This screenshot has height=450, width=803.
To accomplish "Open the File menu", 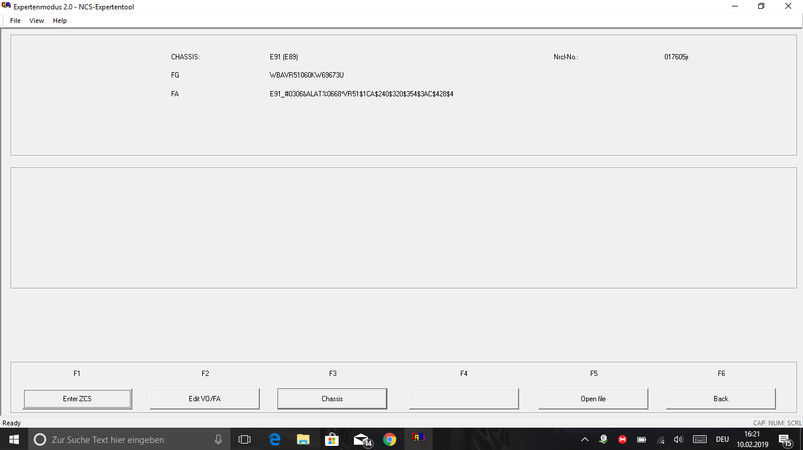I will click(x=15, y=21).
